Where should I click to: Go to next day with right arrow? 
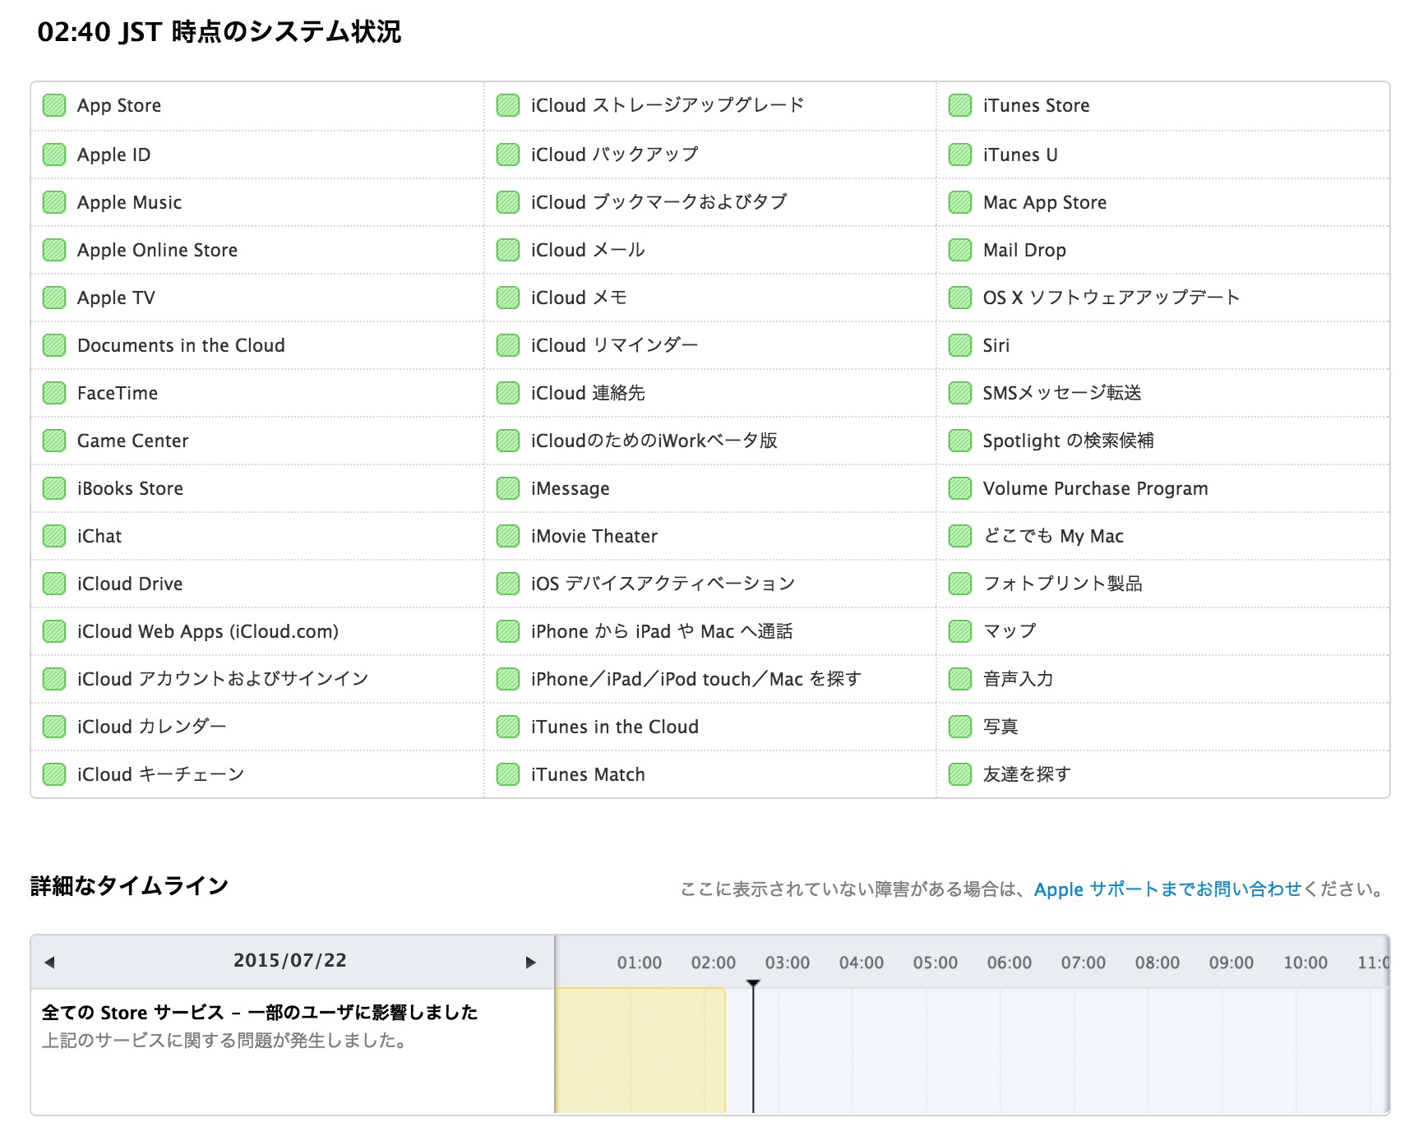tap(531, 962)
